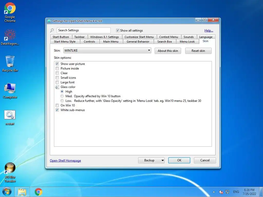Switch to Taskbar tab
The width and height of the screenshot is (263, 197).
tap(80, 37)
